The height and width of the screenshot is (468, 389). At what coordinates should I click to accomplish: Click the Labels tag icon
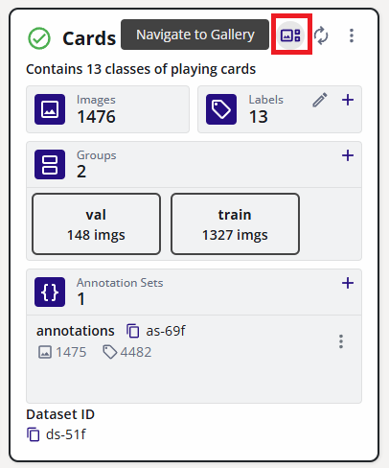(221, 109)
